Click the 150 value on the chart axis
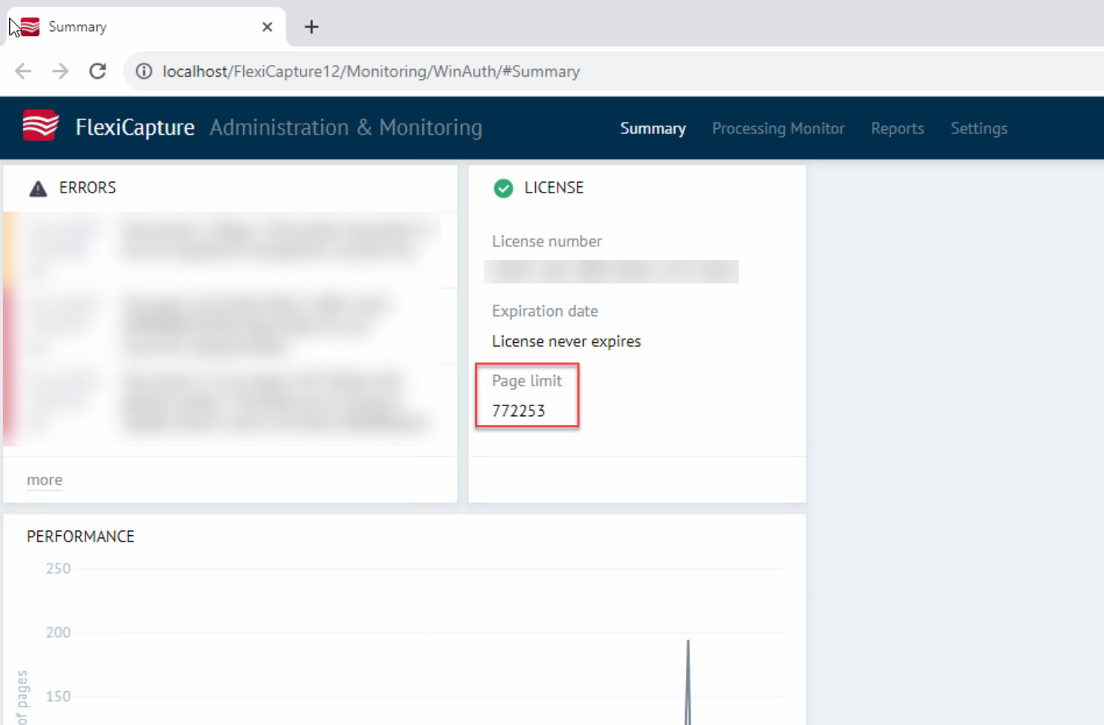The height and width of the screenshot is (725, 1104). [x=59, y=697]
